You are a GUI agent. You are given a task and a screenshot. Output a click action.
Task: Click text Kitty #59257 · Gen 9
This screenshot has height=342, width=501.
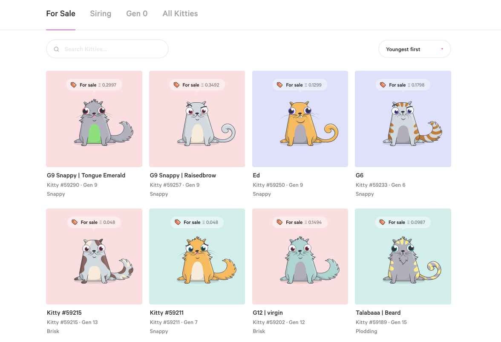tap(175, 185)
